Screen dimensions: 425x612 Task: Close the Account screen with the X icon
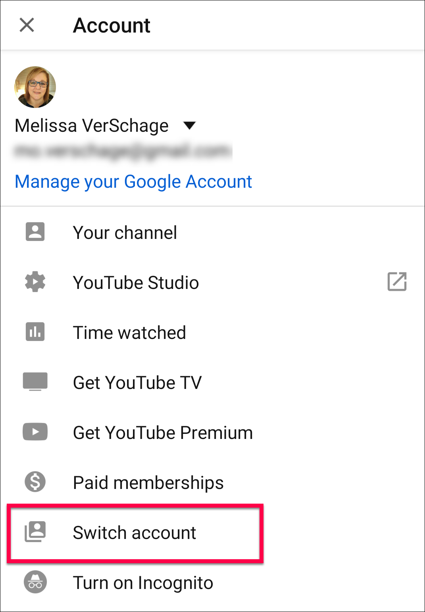coord(27,25)
